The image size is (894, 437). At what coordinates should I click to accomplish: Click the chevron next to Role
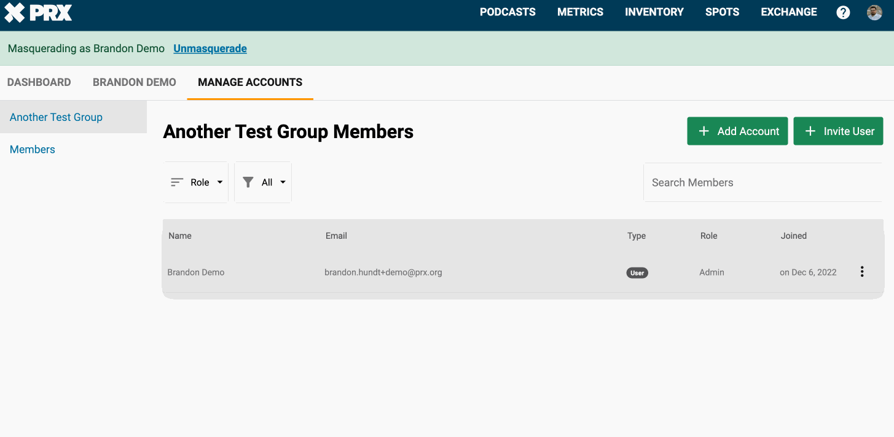pos(219,182)
